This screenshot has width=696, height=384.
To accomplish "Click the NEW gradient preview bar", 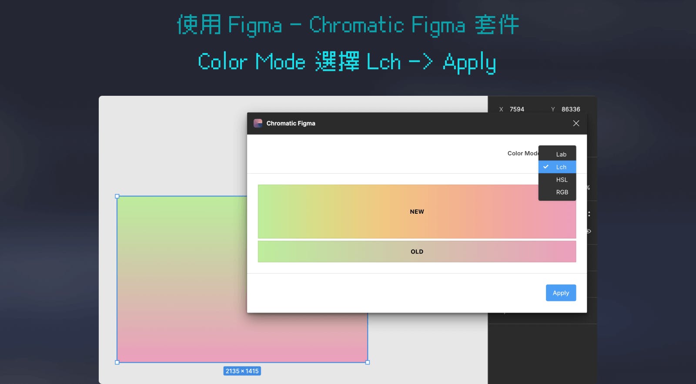I will 417,212.
